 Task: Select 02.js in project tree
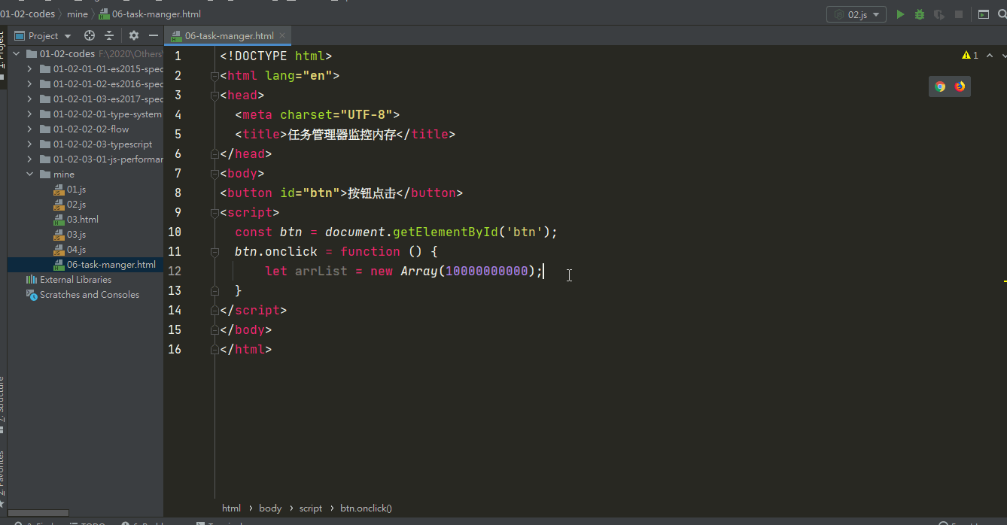76,204
